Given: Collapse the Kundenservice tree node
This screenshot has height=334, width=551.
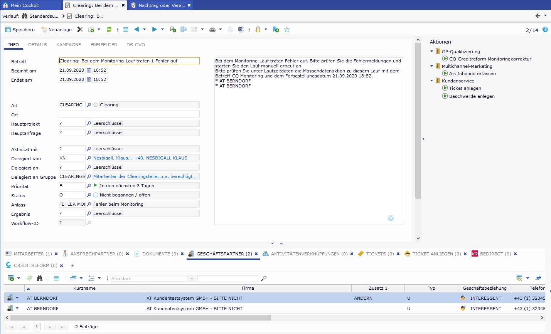Looking at the screenshot, I should pyautogui.click(x=431, y=81).
